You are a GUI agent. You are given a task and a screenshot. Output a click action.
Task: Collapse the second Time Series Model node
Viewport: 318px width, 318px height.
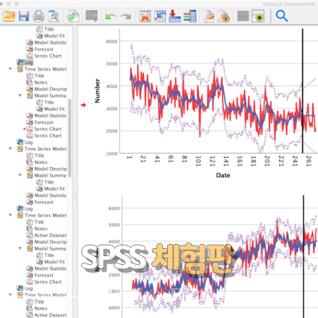pyautogui.click(x=10, y=149)
